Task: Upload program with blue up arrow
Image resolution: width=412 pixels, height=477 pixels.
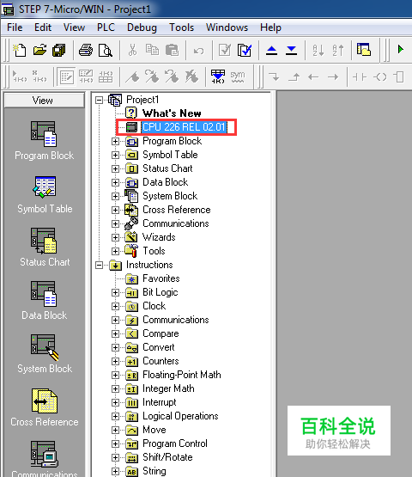Action: point(271,50)
